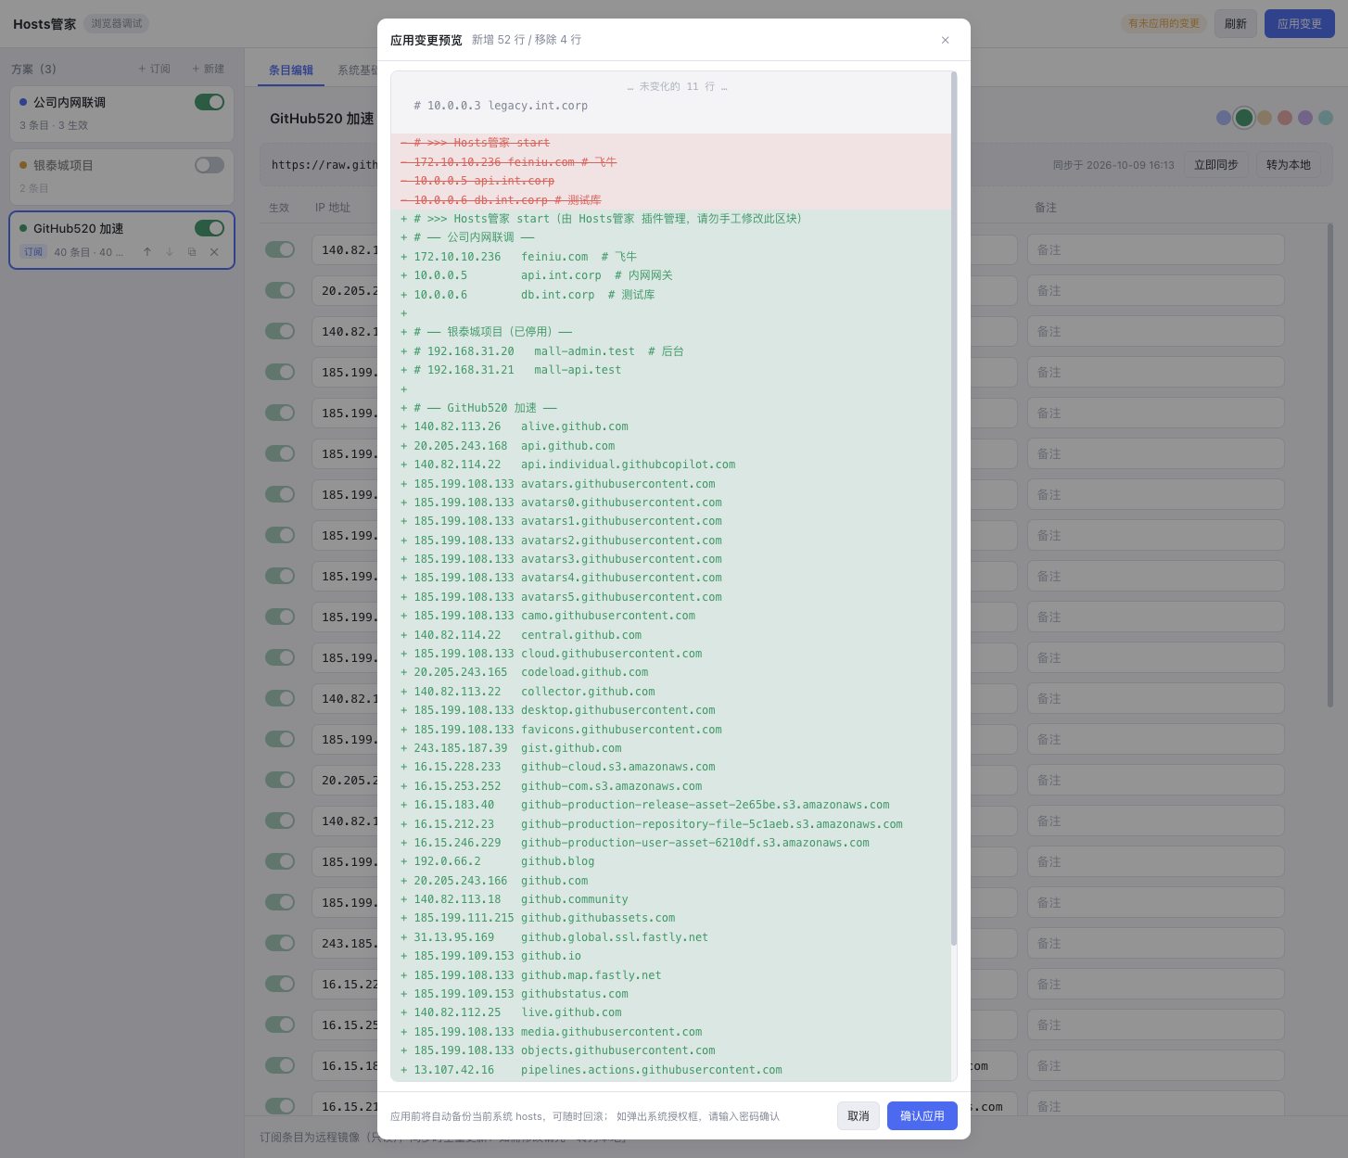The width and height of the screenshot is (1348, 1158).
Task: Click 立即同步 to sync the subscription
Action: click(x=1216, y=165)
